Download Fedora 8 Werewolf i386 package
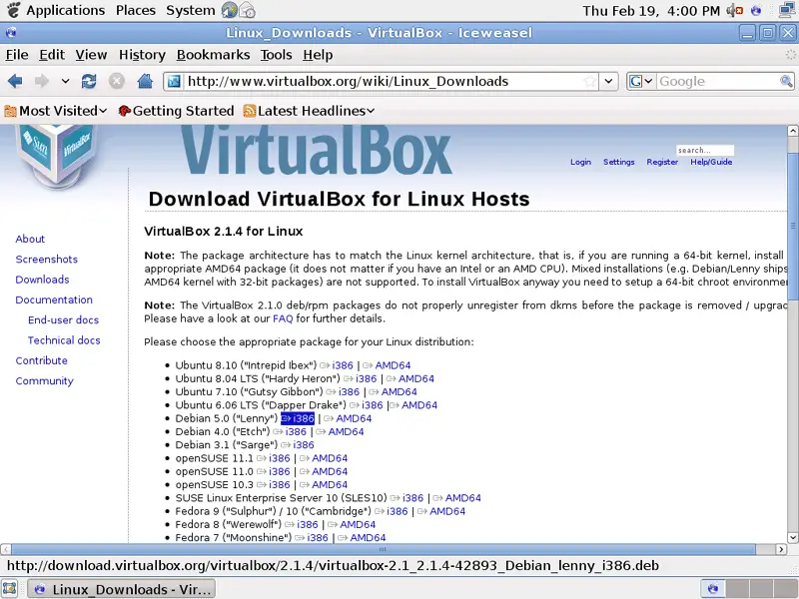799x599 pixels. coord(308,525)
